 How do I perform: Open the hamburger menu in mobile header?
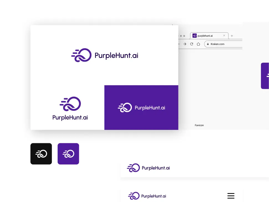pyautogui.click(x=231, y=196)
